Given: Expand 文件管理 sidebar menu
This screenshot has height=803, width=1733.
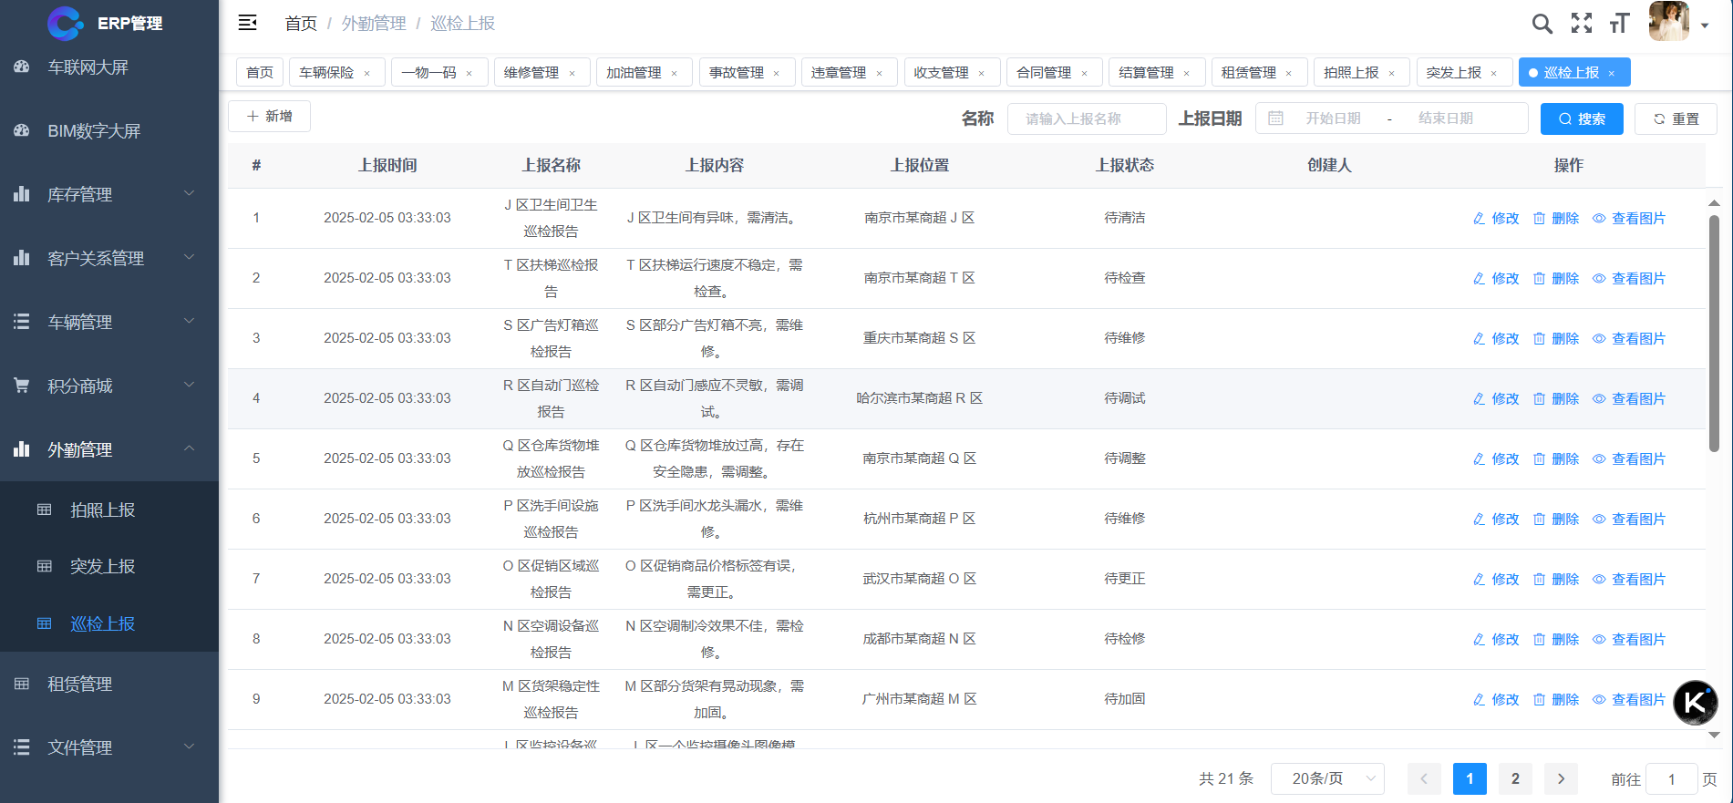Looking at the screenshot, I should [x=109, y=748].
